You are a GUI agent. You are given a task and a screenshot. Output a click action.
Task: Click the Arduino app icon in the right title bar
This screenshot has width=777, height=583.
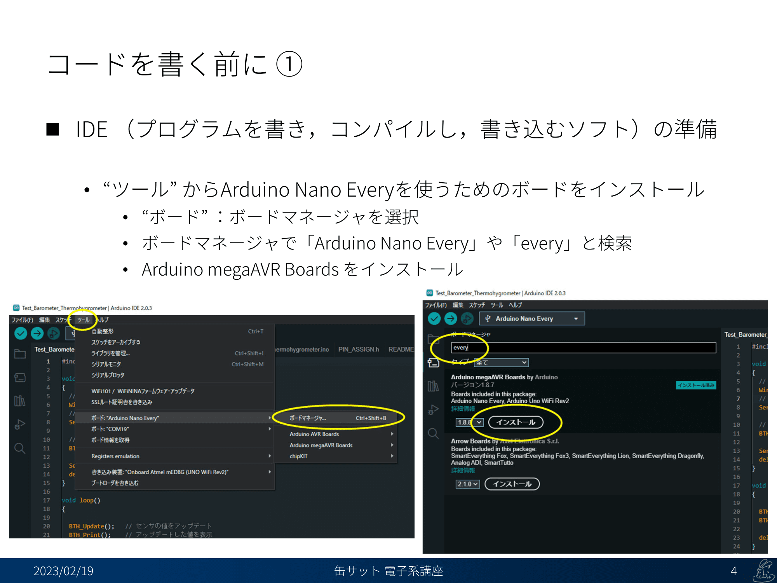[x=430, y=293]
